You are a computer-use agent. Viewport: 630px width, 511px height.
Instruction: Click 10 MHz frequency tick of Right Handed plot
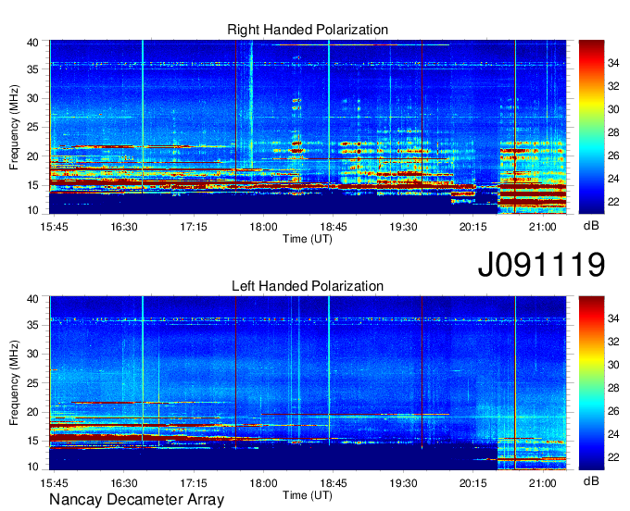coord(32,210)
